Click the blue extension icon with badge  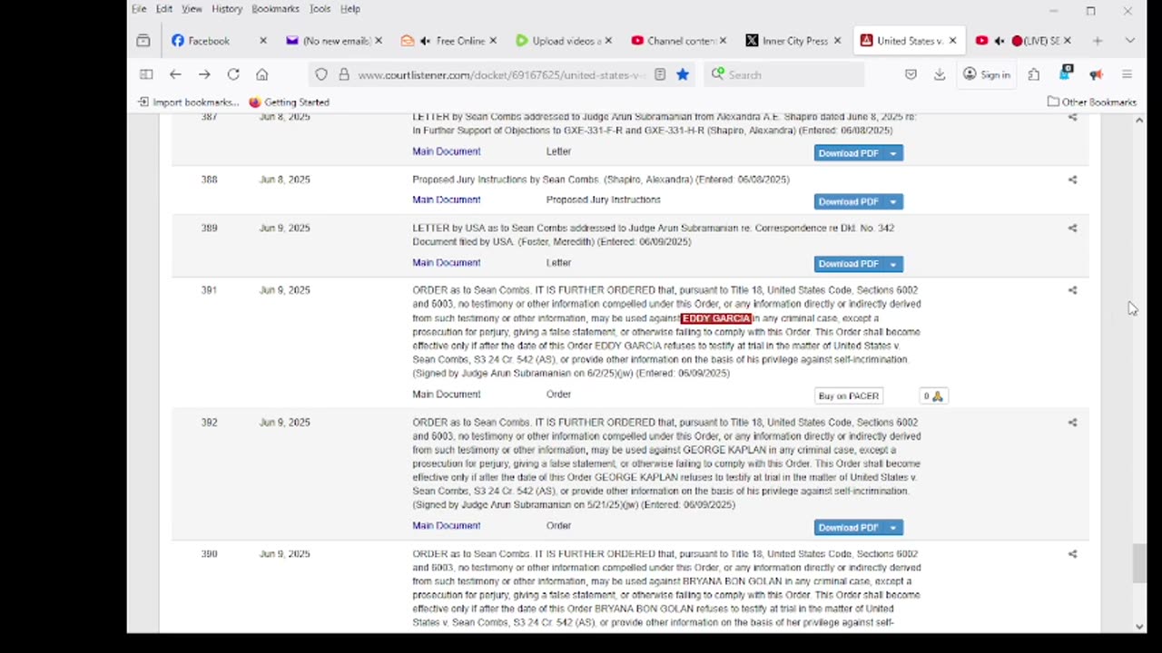[1066, 73]
